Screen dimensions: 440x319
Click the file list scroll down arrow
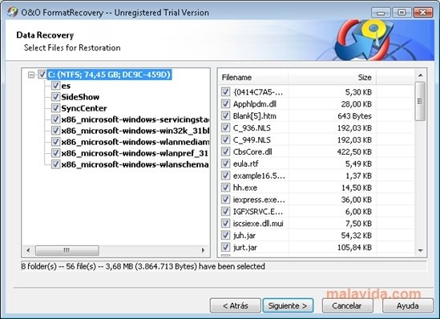pyautogui.click(x=420, y=250)
